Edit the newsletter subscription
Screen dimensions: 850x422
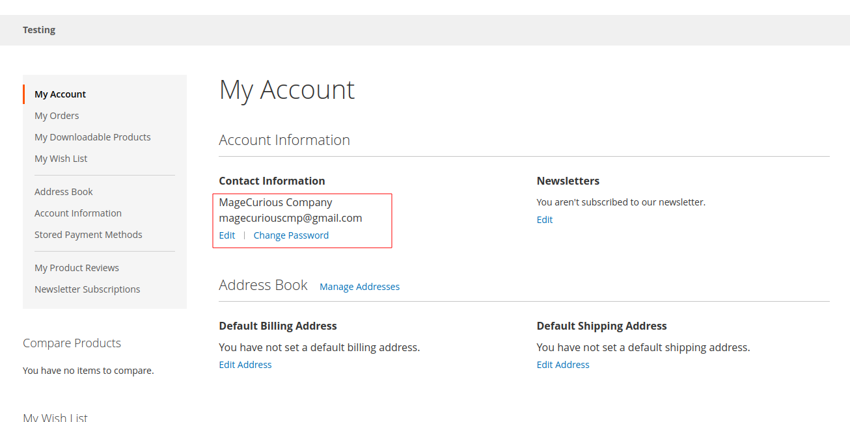(544, 219)
